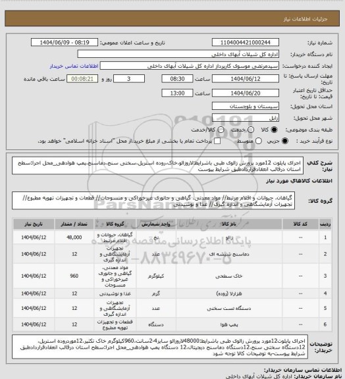
Task: Click the item name دستگاه تست سختی
Action: [229, 309]
